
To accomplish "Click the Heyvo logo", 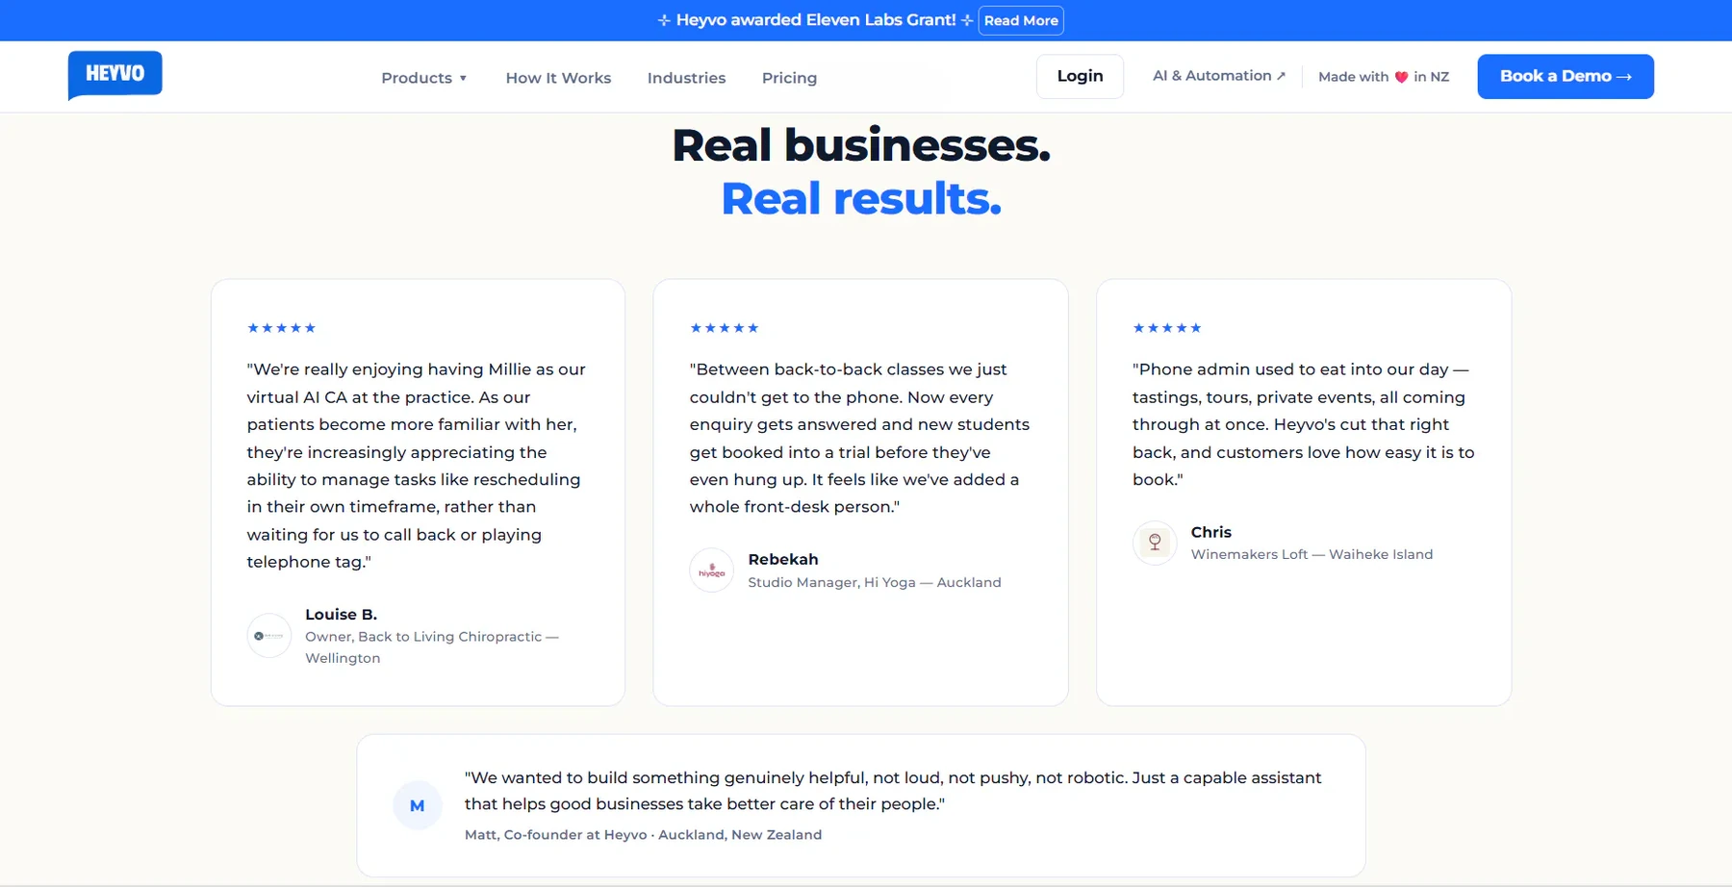I will (x=115, y=75).
